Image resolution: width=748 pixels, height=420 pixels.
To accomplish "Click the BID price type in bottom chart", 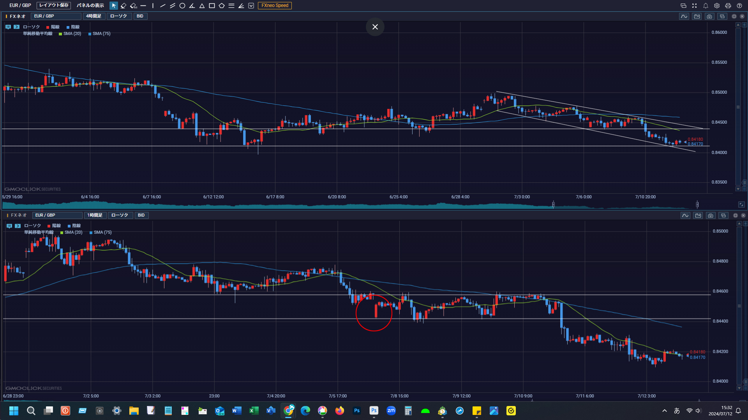I will (141, 215).
